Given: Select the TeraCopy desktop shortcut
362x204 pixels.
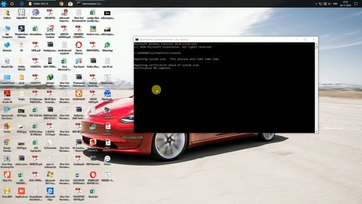Looking at the screenshot, I should (x=93, y=128).
